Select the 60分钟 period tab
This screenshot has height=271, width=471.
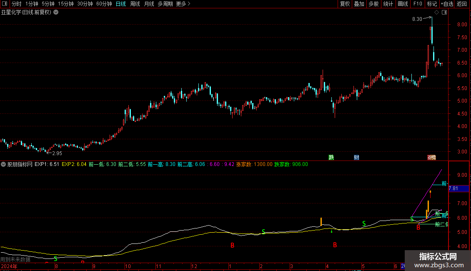pyautogui.click(x=104, y=4)
